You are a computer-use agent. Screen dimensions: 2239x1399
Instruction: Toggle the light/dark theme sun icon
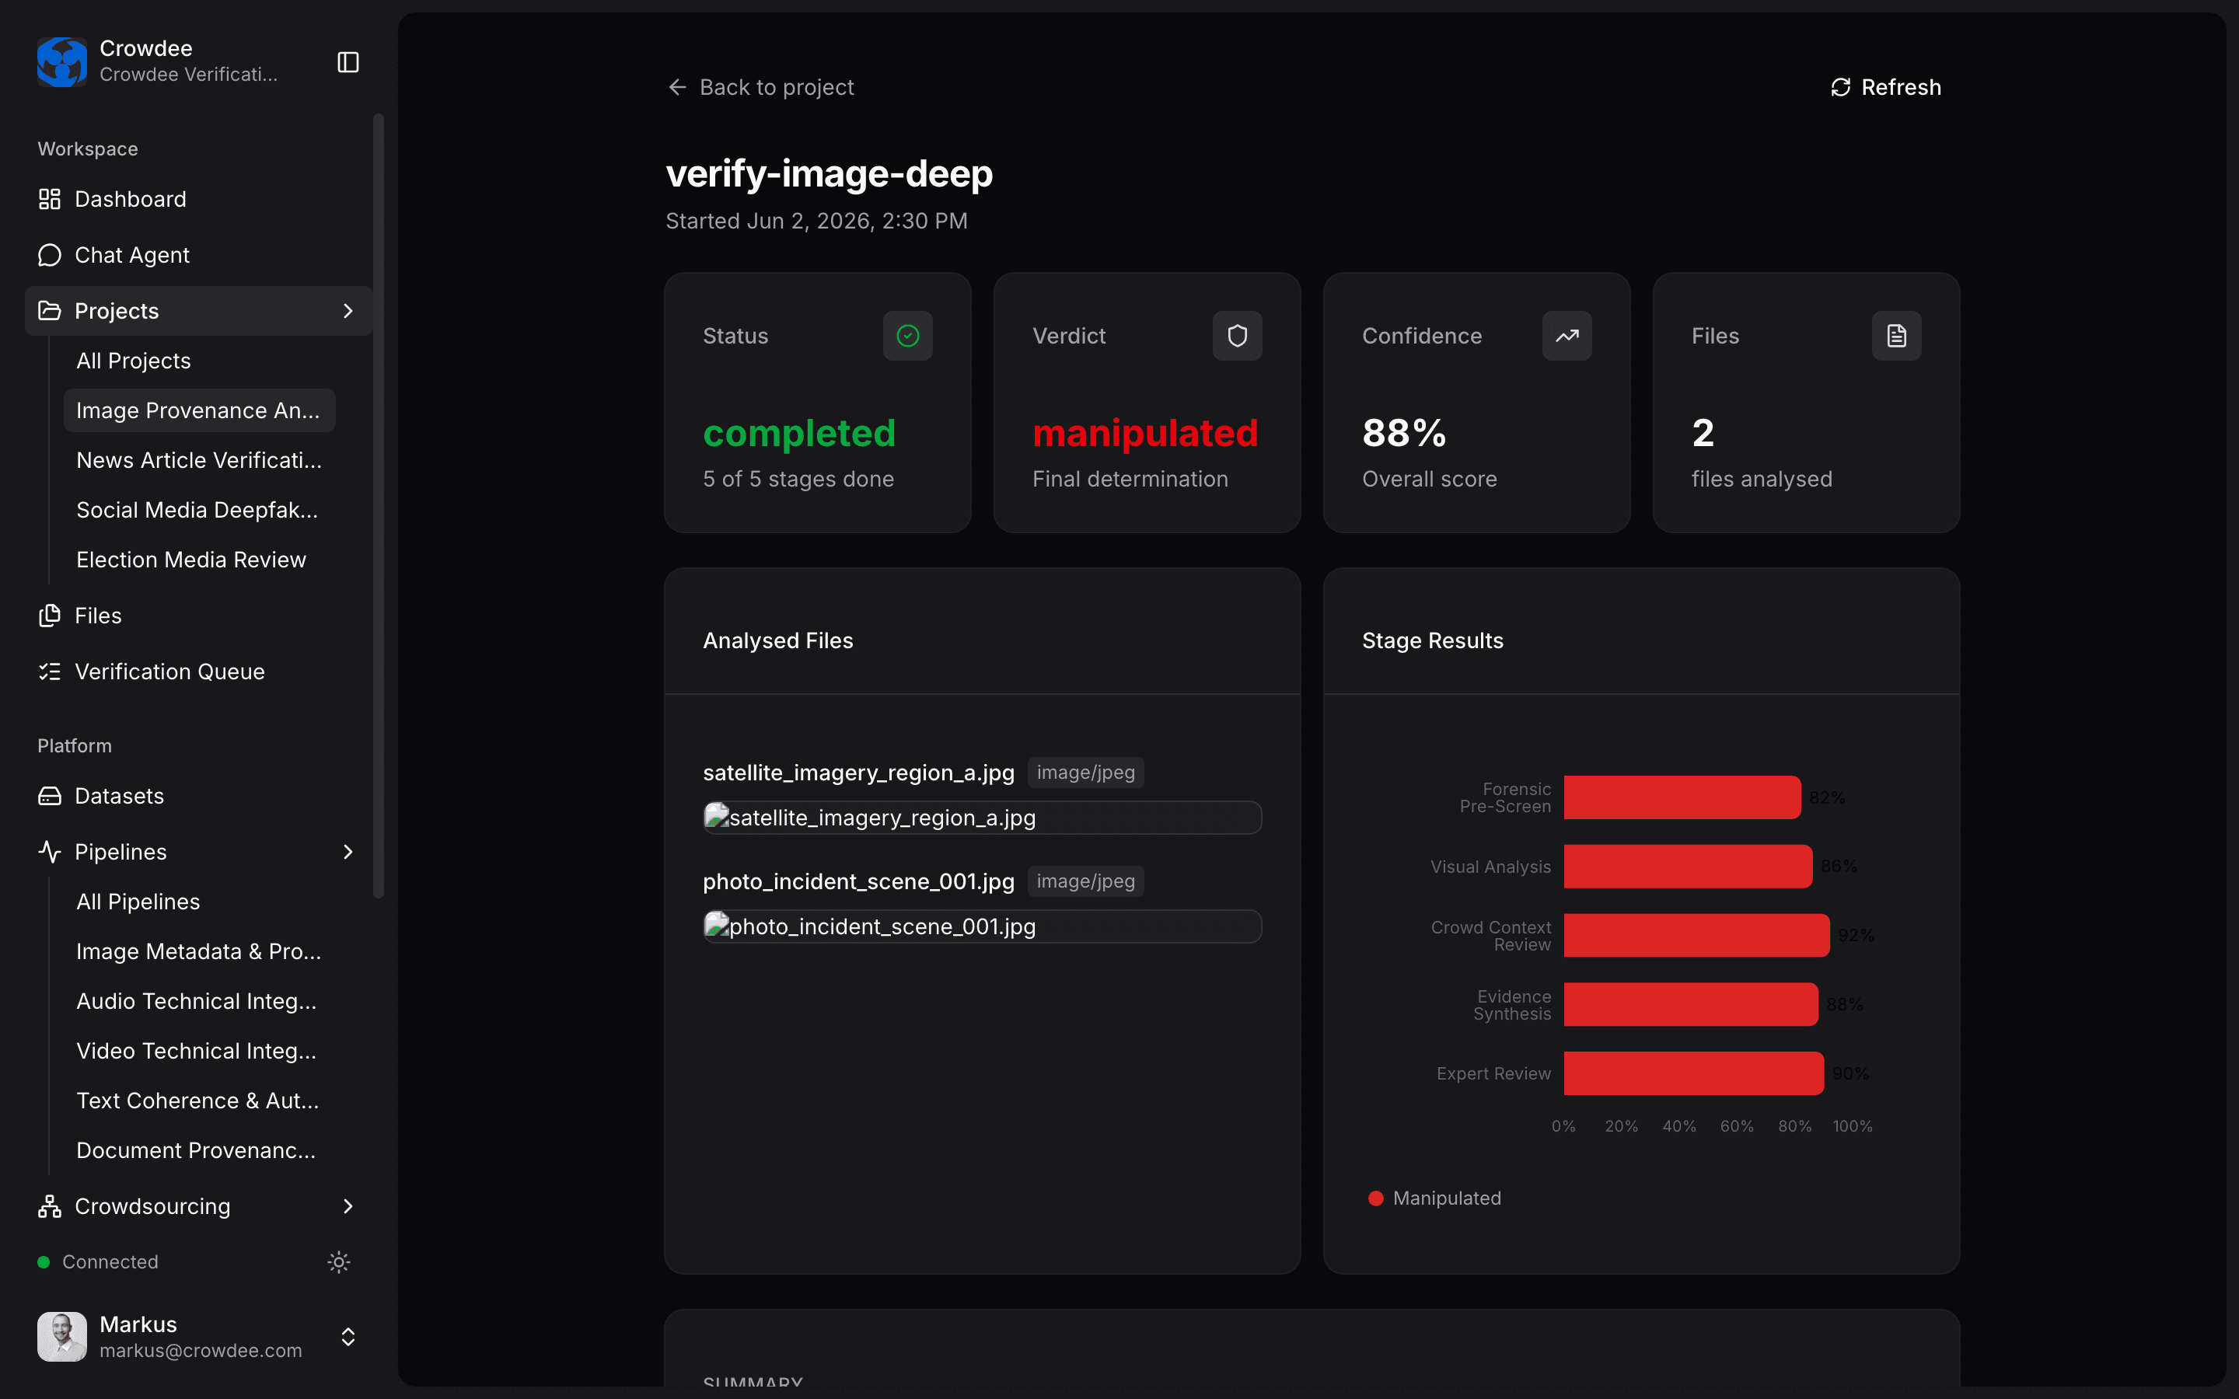click(x=339, y=1262)
